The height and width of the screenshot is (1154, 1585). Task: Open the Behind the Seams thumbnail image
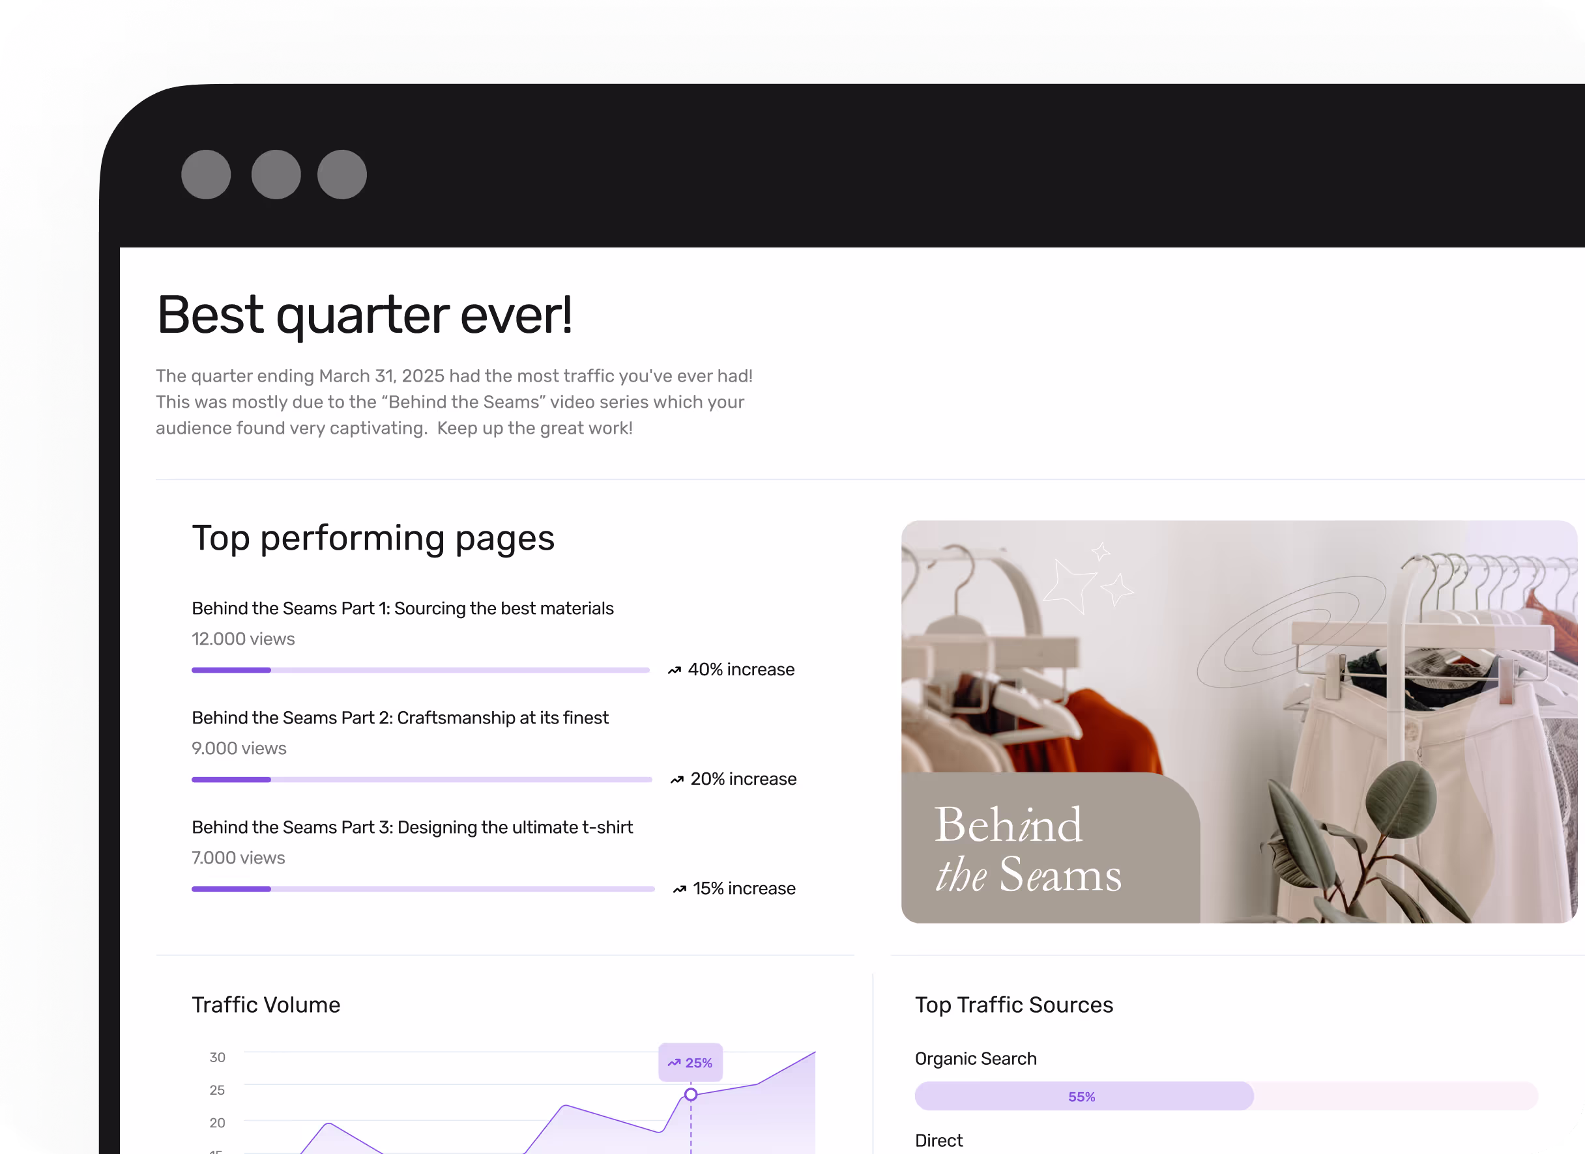(1239, 722)
